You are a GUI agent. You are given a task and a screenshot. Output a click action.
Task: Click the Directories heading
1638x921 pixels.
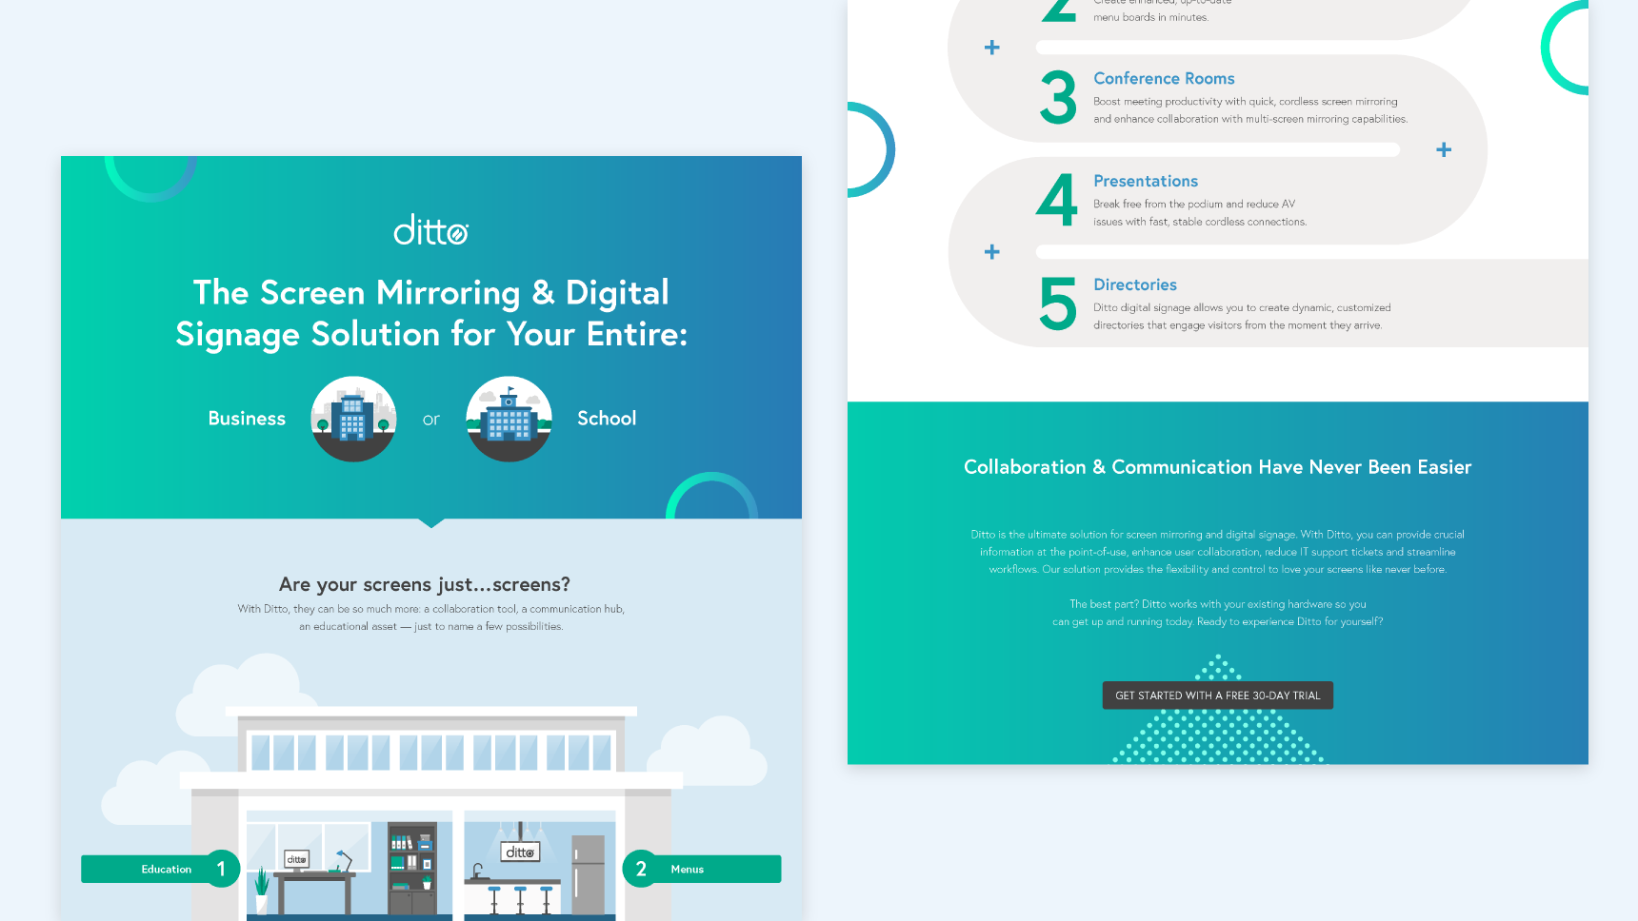(1135, 284)
